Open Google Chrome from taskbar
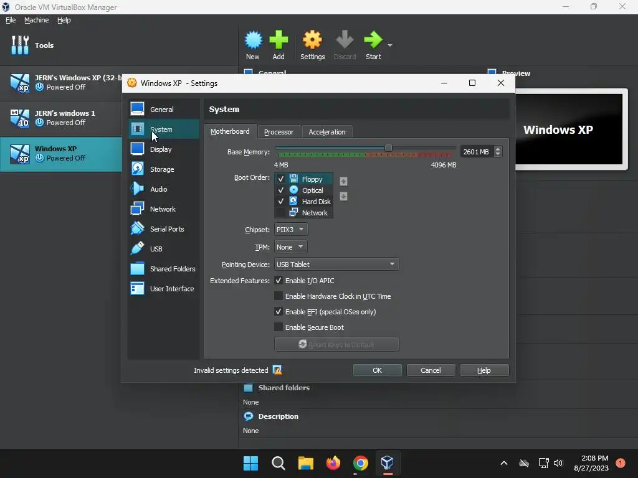The width and height of the screenshot is (638, 478). [361, 463]
